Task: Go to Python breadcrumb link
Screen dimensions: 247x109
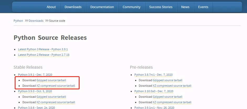Action: coord(18,21)
